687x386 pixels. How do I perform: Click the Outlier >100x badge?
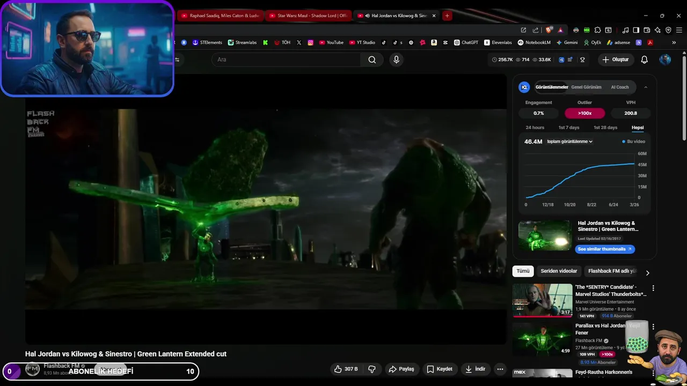point(584,113)
